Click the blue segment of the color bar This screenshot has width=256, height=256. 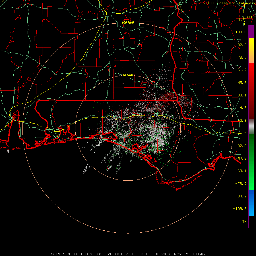[251, 203]
